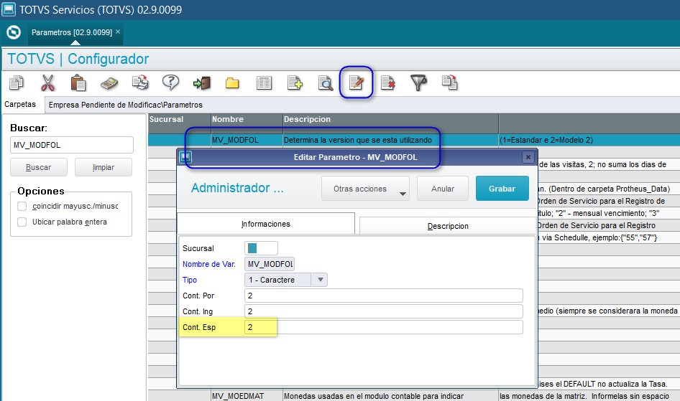The height and width of the screenshot is (401, 680).
Task: Select the MV_MODFOL table row
Action: (414, 140)
